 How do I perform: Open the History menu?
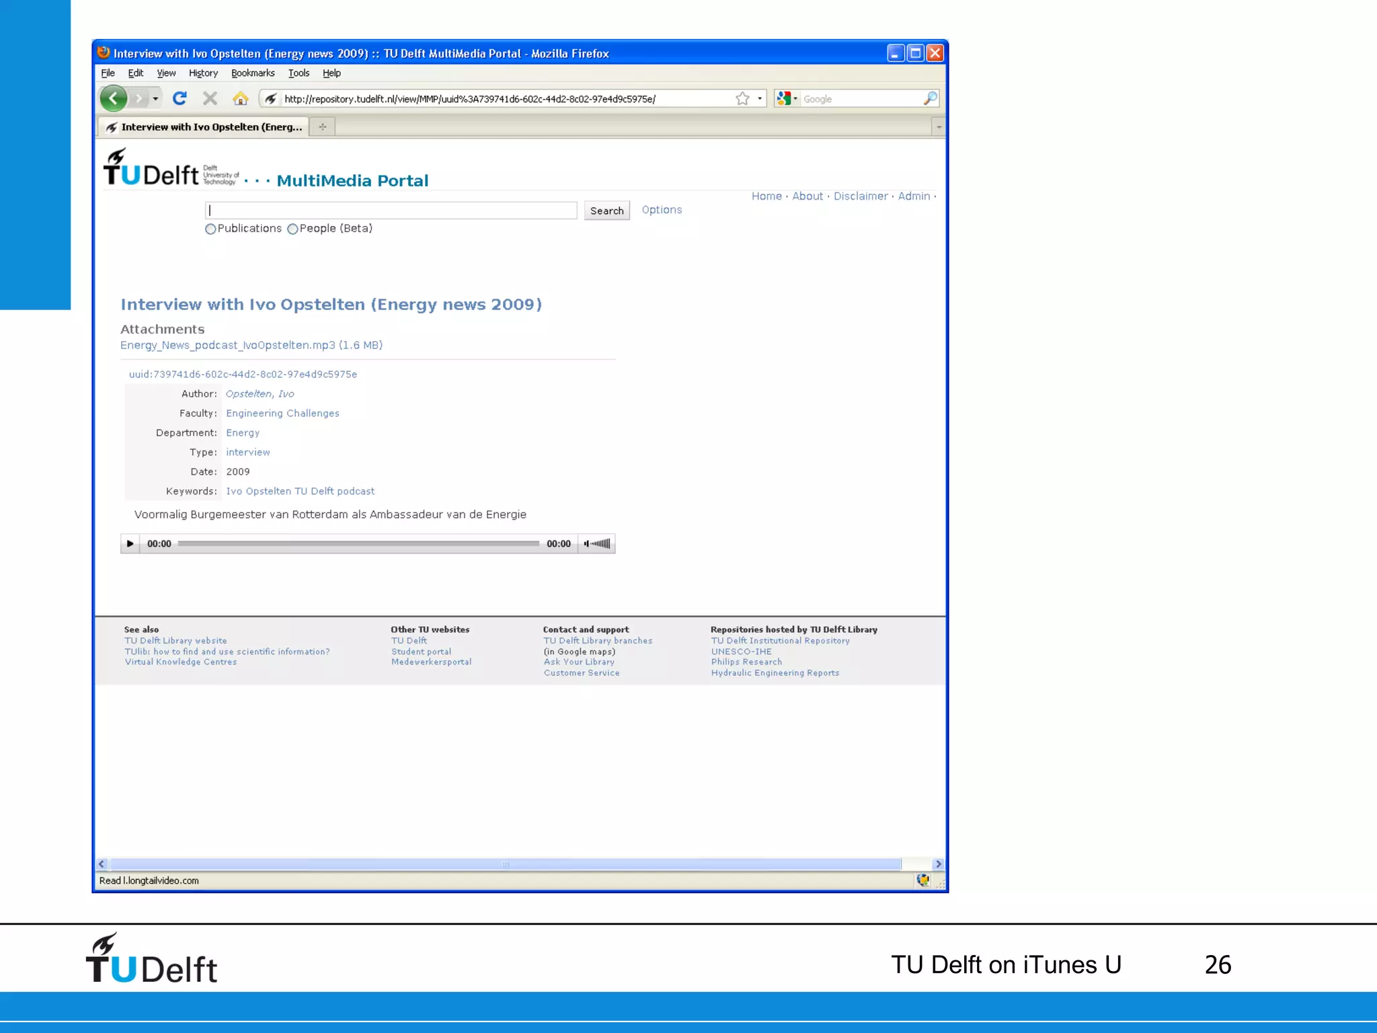click(203, 73)
